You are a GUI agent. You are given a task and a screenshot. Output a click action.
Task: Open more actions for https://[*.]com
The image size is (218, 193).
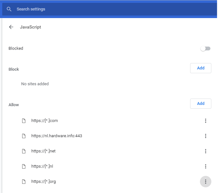coord(206,121)
